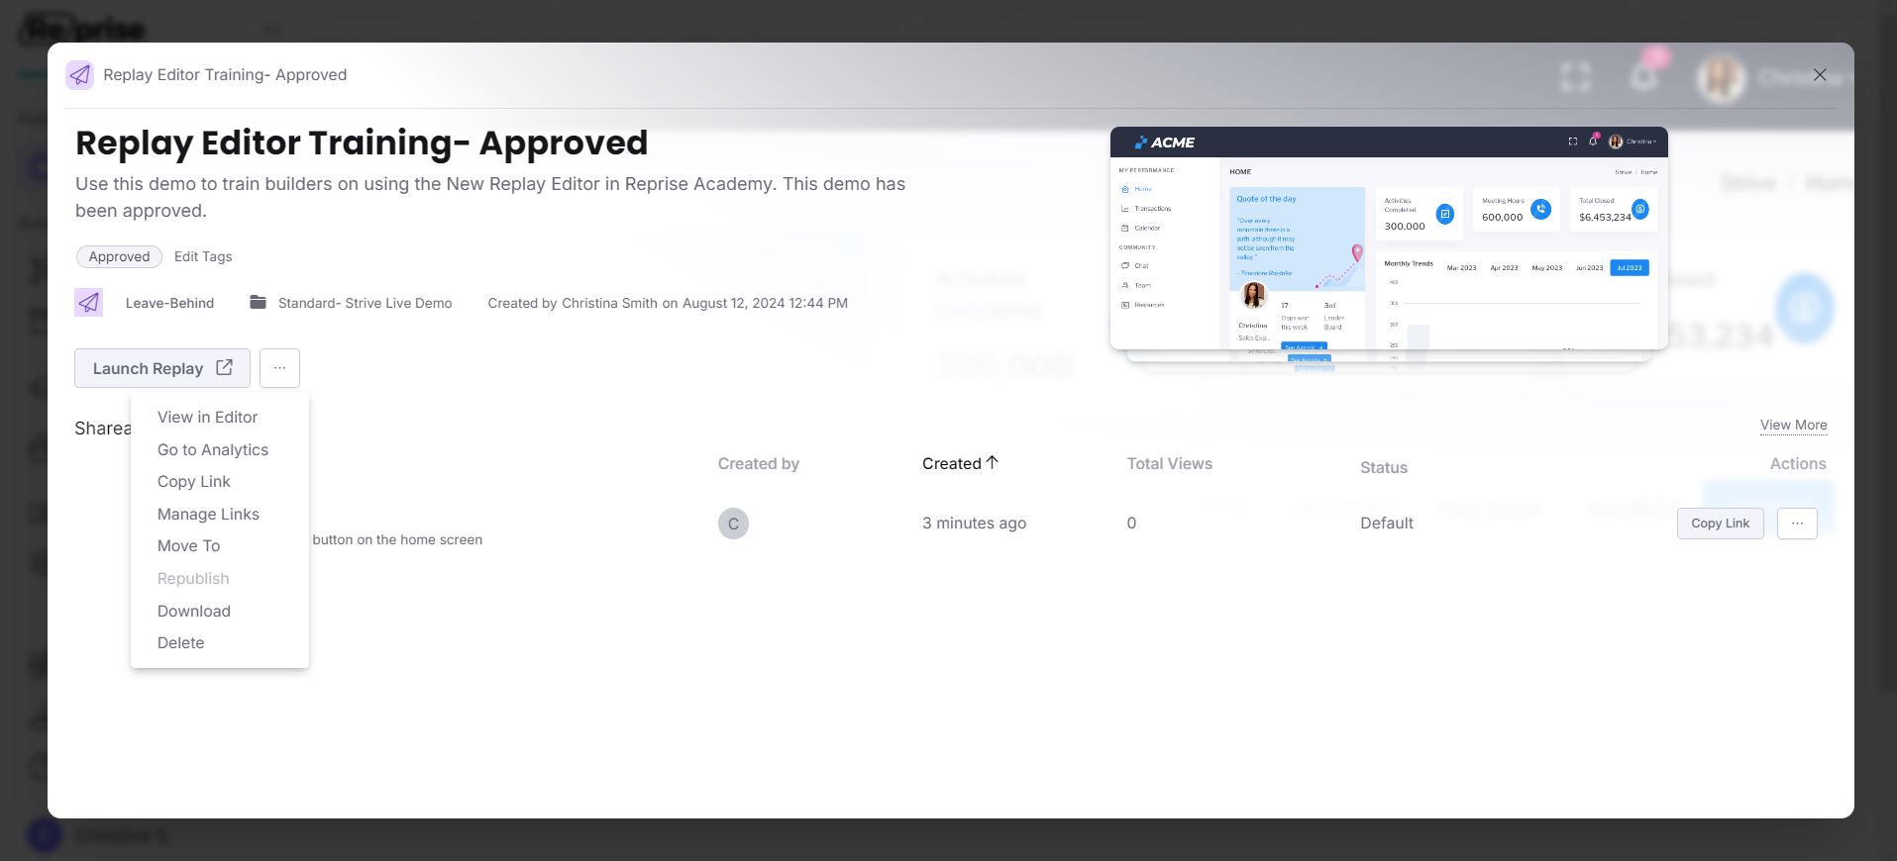Open the ACME demo preview thumbnail
The image size is (1897, 861).
pos(1389,238)
